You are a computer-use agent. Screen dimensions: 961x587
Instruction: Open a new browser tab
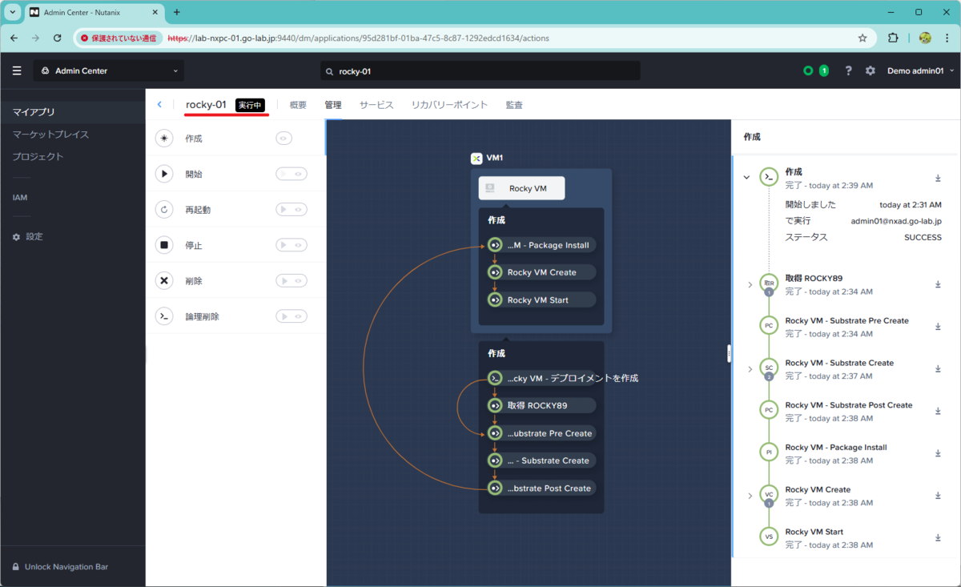tap(177, 12)
